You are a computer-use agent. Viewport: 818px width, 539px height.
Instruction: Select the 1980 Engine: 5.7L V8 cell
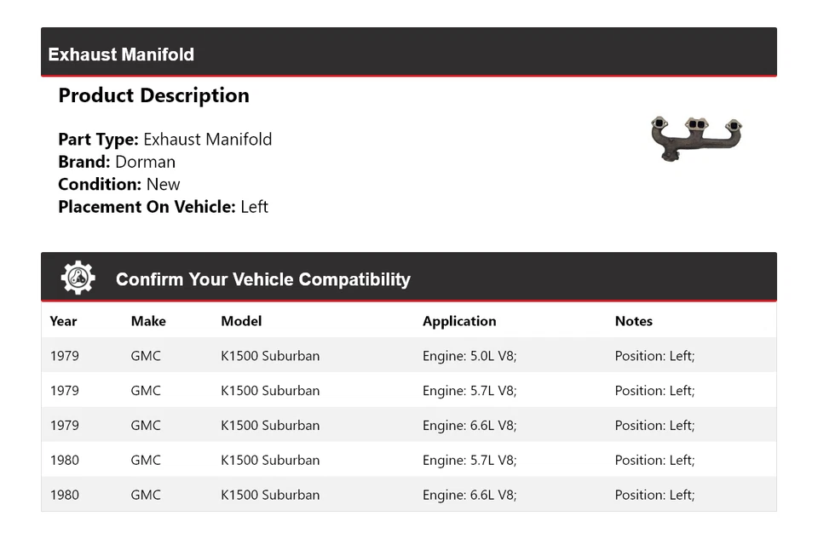click(469, 461)
